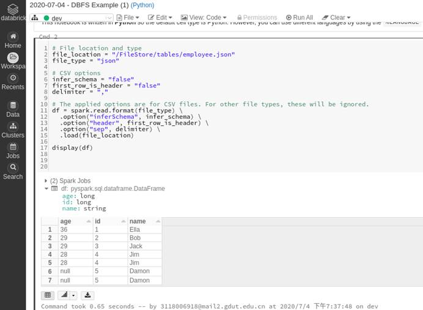Switch to table view of results

click(48, 295)
